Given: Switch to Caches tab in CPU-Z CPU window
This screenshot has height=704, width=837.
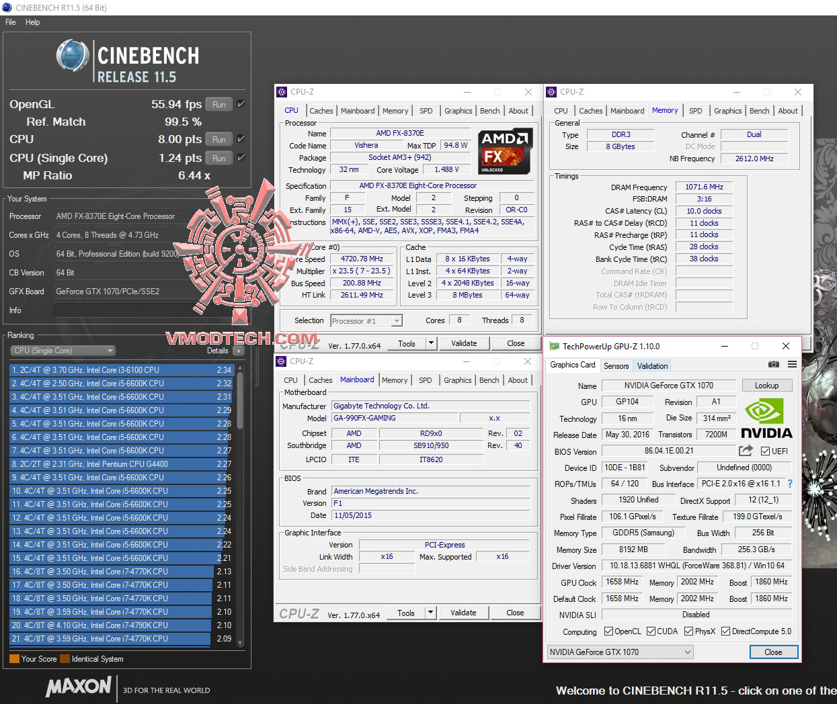Looking at the screenshot, I should point(321,111).
